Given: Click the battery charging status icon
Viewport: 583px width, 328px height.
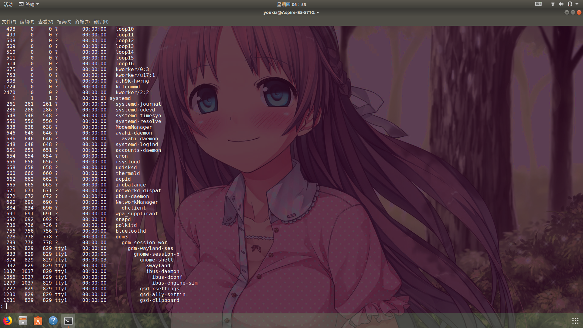Looking at the screenshot, I should pyautogui.click(x=570, y=4).
